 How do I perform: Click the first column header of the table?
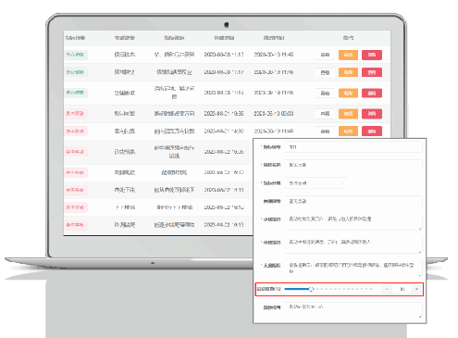pyautogui.click(x=75, y=38)
